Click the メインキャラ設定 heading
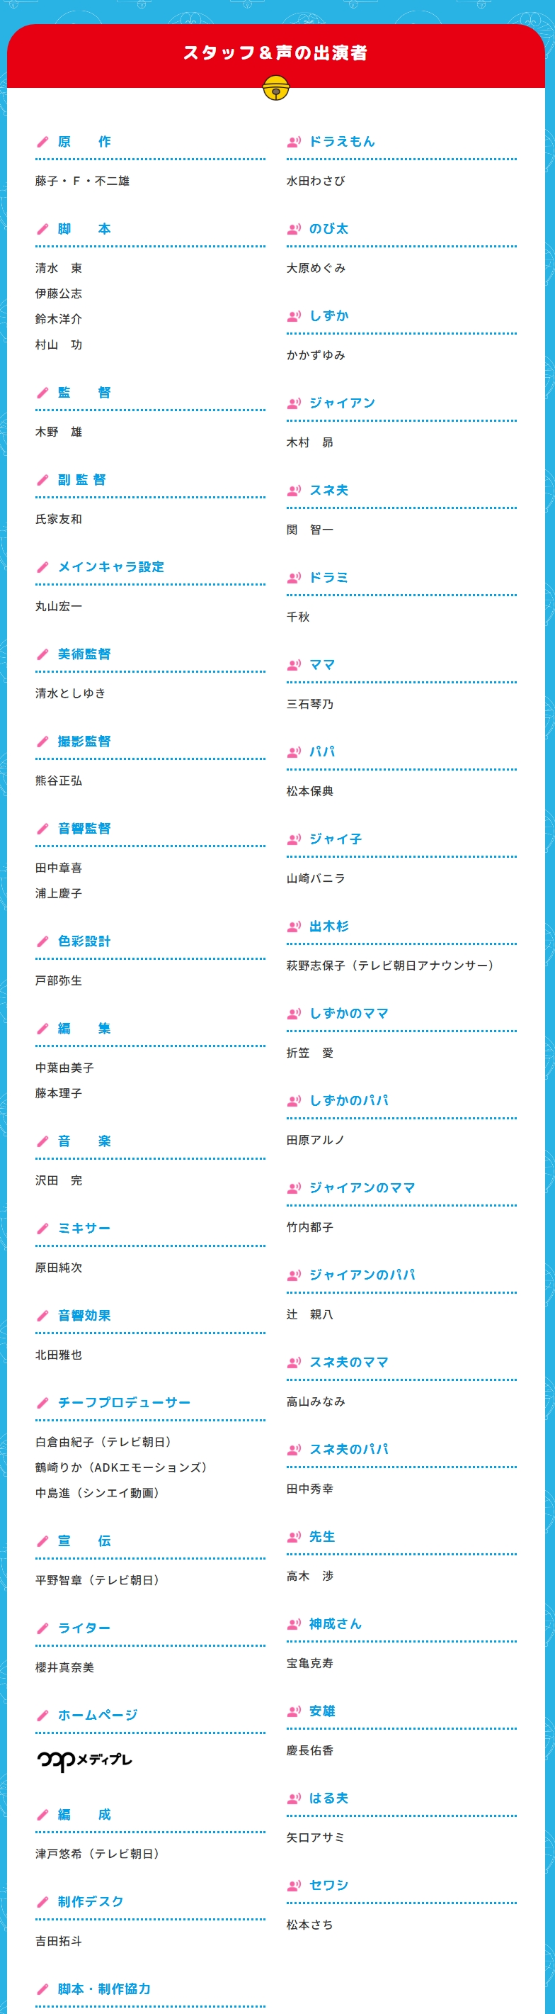555x2014 pixels. (x=111, y=567)
